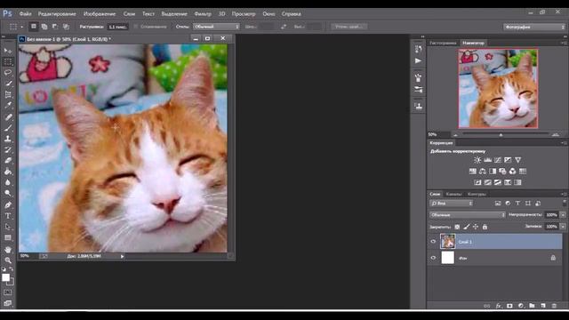Open the Непрозрачность opacity slider arrow
Image resolution: width=569 pixels, height=320 pixels.
tap(563, 215)
